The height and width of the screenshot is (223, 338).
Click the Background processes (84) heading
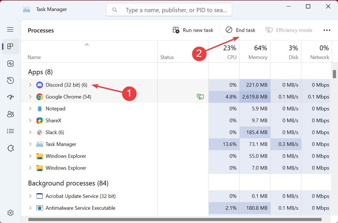tap(68, 183)
